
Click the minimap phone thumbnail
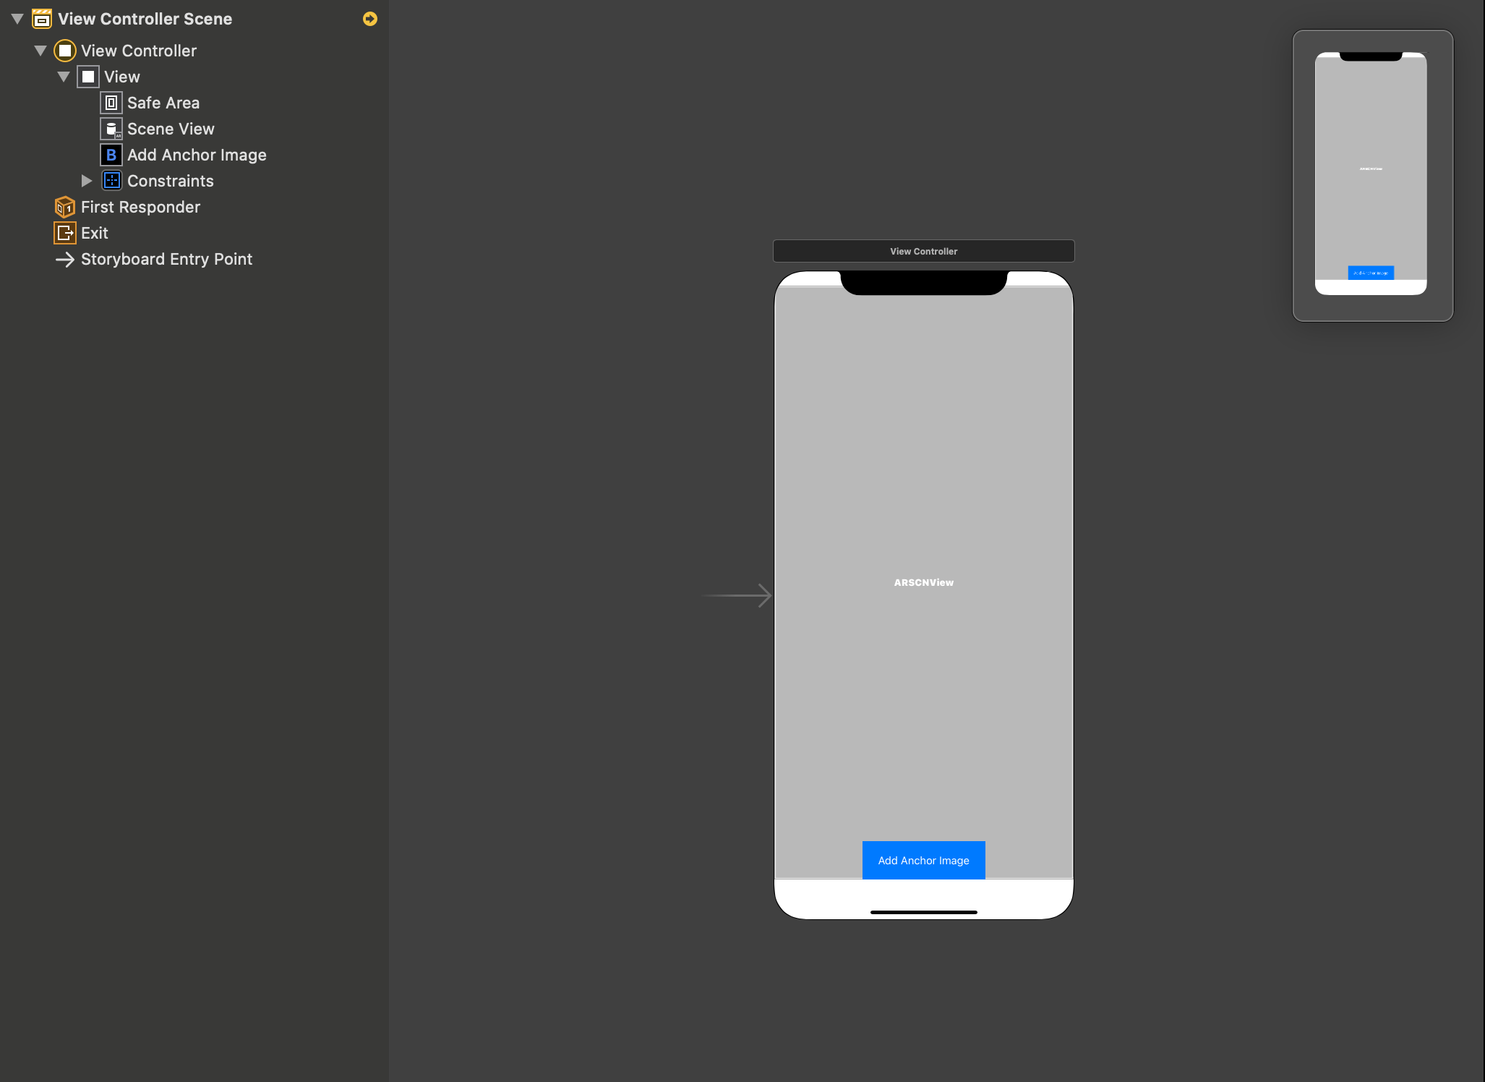[x=1370, y=174]
